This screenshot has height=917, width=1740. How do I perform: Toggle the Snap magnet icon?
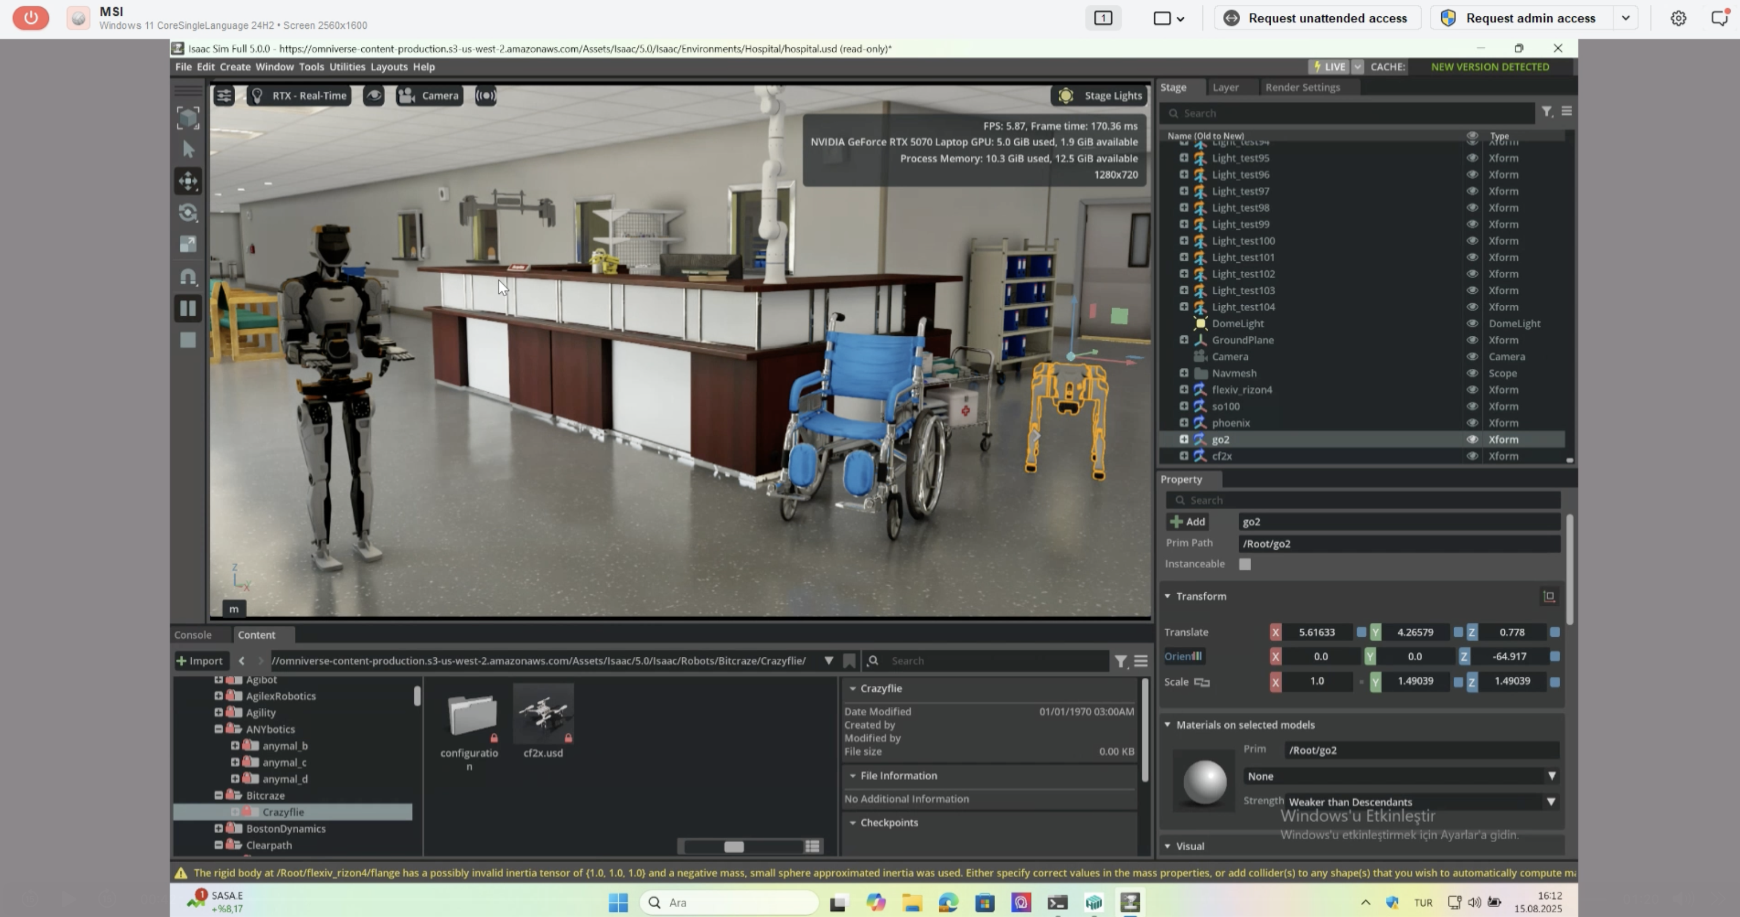pos(188,276)
